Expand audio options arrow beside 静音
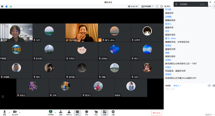 pos(9,113)
